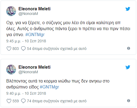This screenshot has width=137, height=108.
Task: Open the @NonoraM handle on the second tweet
Action: pos(28,72)
